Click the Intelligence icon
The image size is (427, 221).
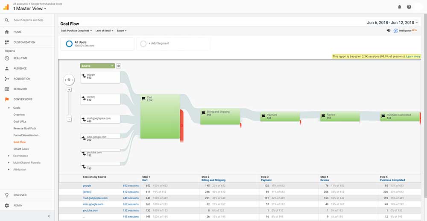(x=396, y=31)
